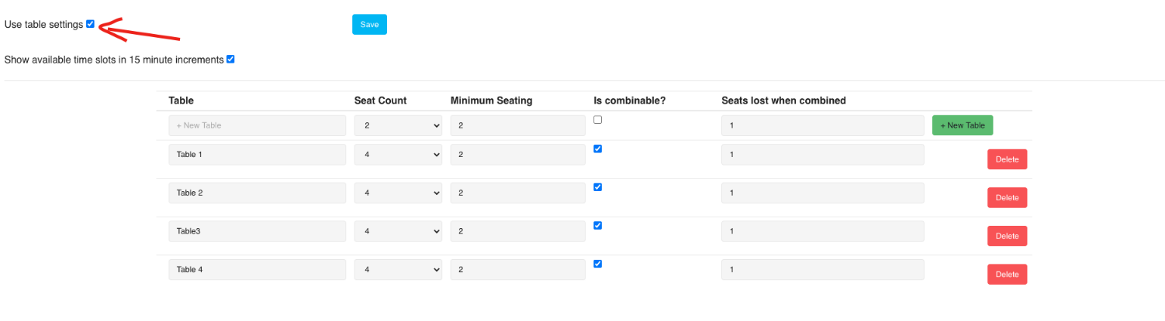Uncheck the 15 minute increments checkbox
The image size is (1165, 321).
click(x=230, y=60)
